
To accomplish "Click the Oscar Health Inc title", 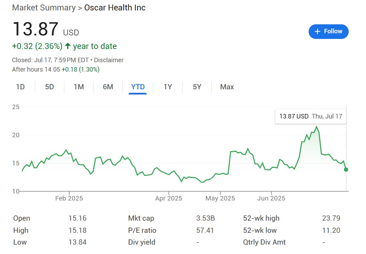I will [115, 8].
